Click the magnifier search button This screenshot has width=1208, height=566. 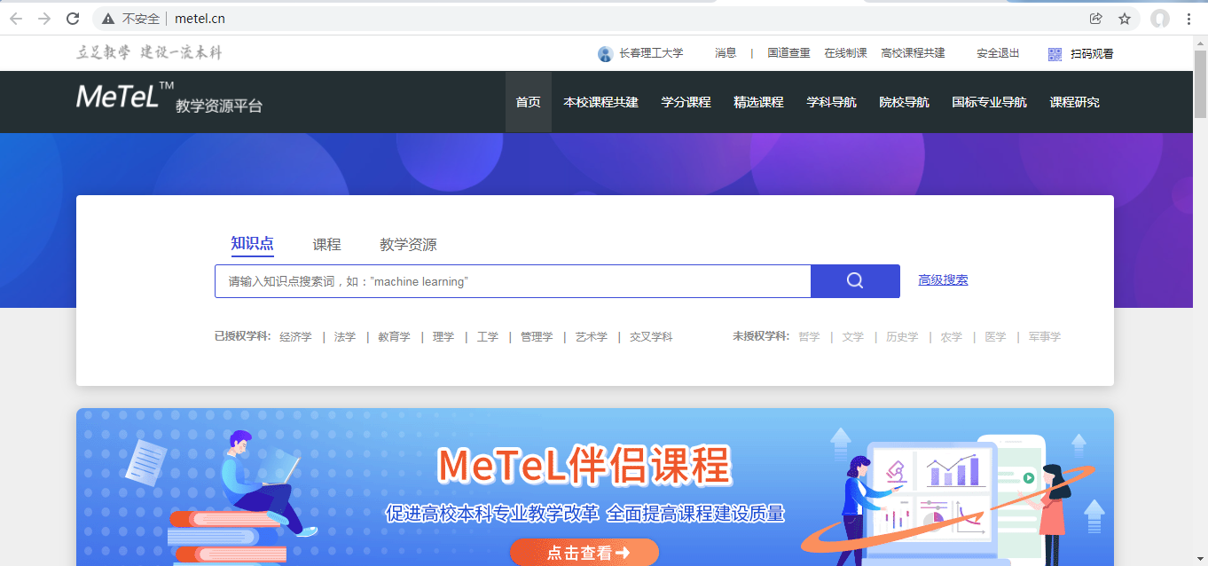coord(855,281)
